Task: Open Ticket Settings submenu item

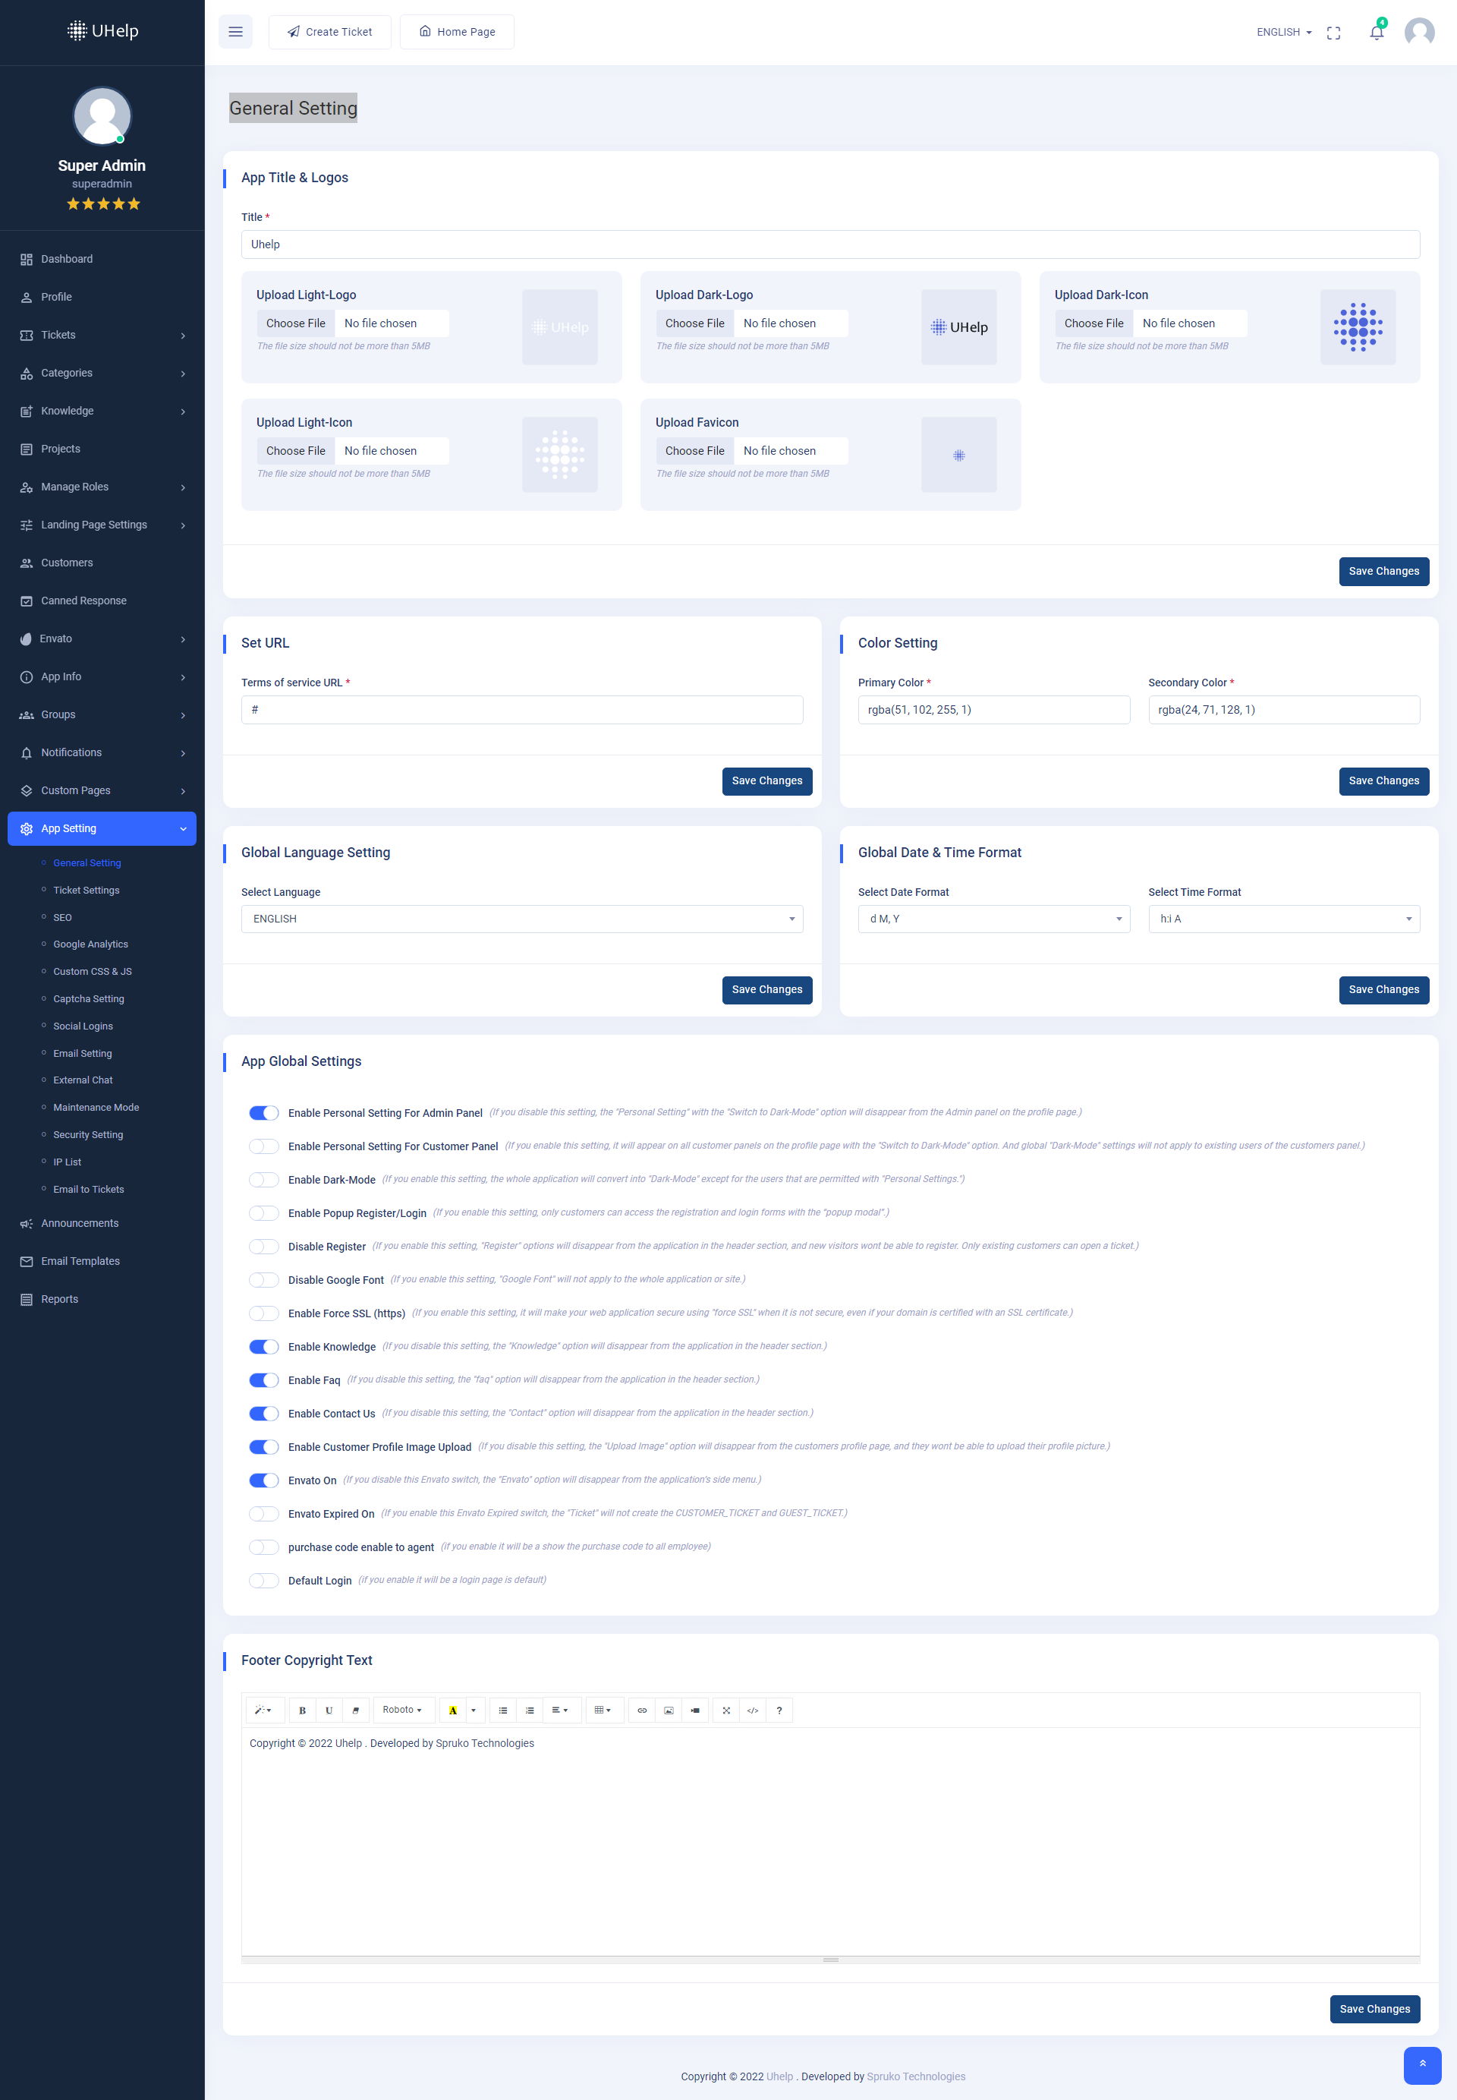Action: pyautogui.click(x=86, y=890)
